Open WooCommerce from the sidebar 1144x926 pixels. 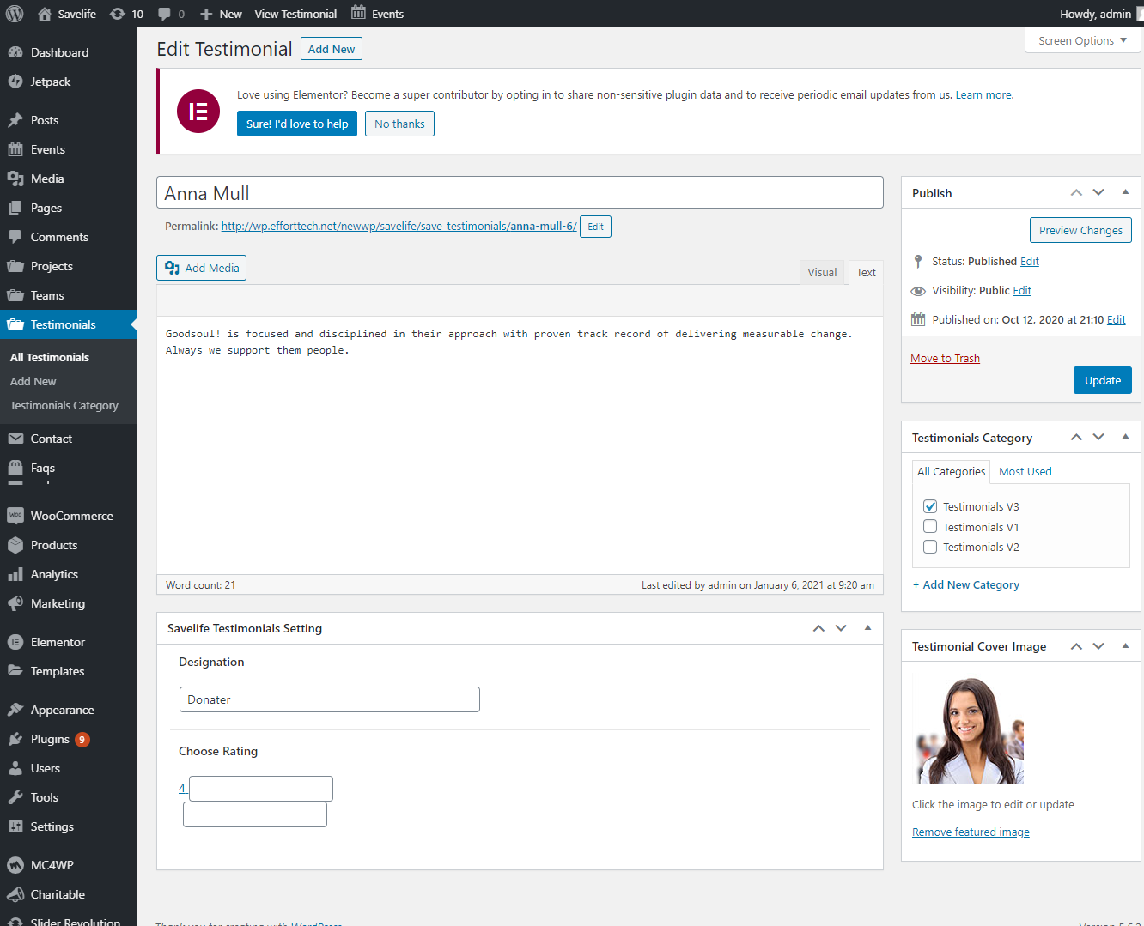(71, 516)
